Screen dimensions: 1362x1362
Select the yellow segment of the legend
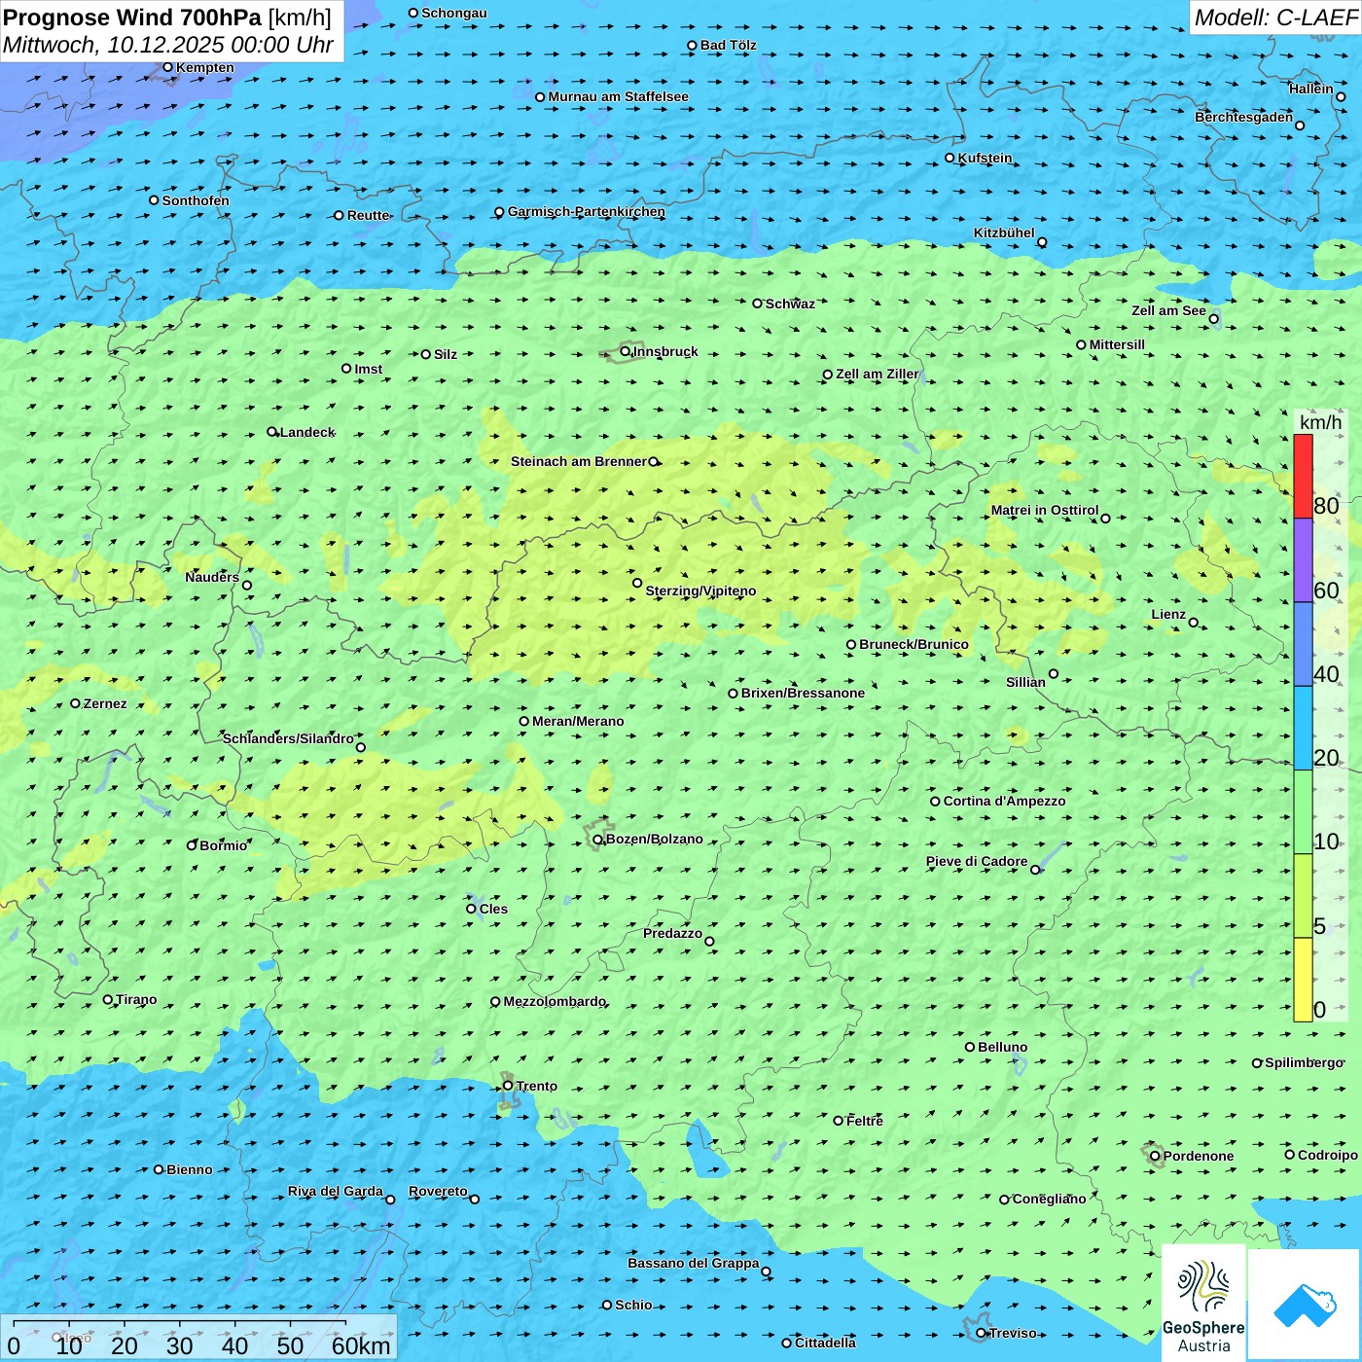click(x=1303, y=979)
